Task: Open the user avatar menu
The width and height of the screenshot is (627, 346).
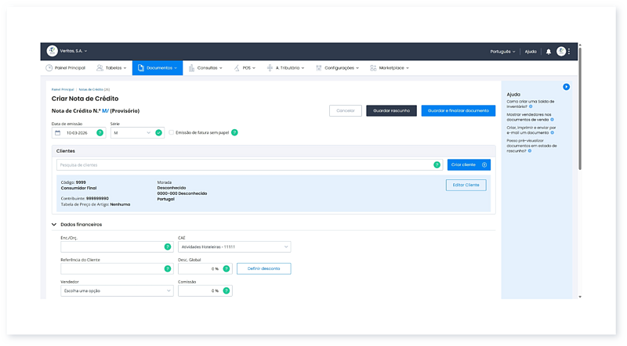Action: pos(561,52)
